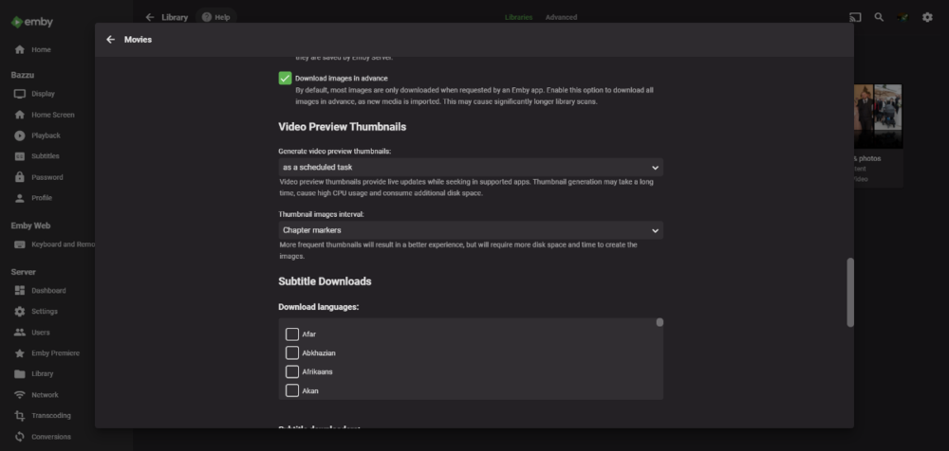949x451 pixels.
Task: Expand Thumbnail images interval dropdown
Action: click(x=470, y=230)
